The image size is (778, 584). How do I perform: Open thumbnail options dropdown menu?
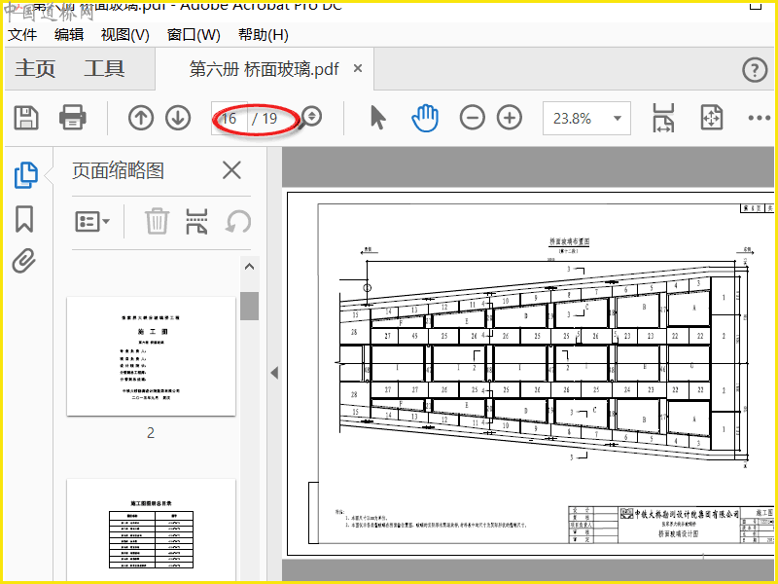pos(92,222)
